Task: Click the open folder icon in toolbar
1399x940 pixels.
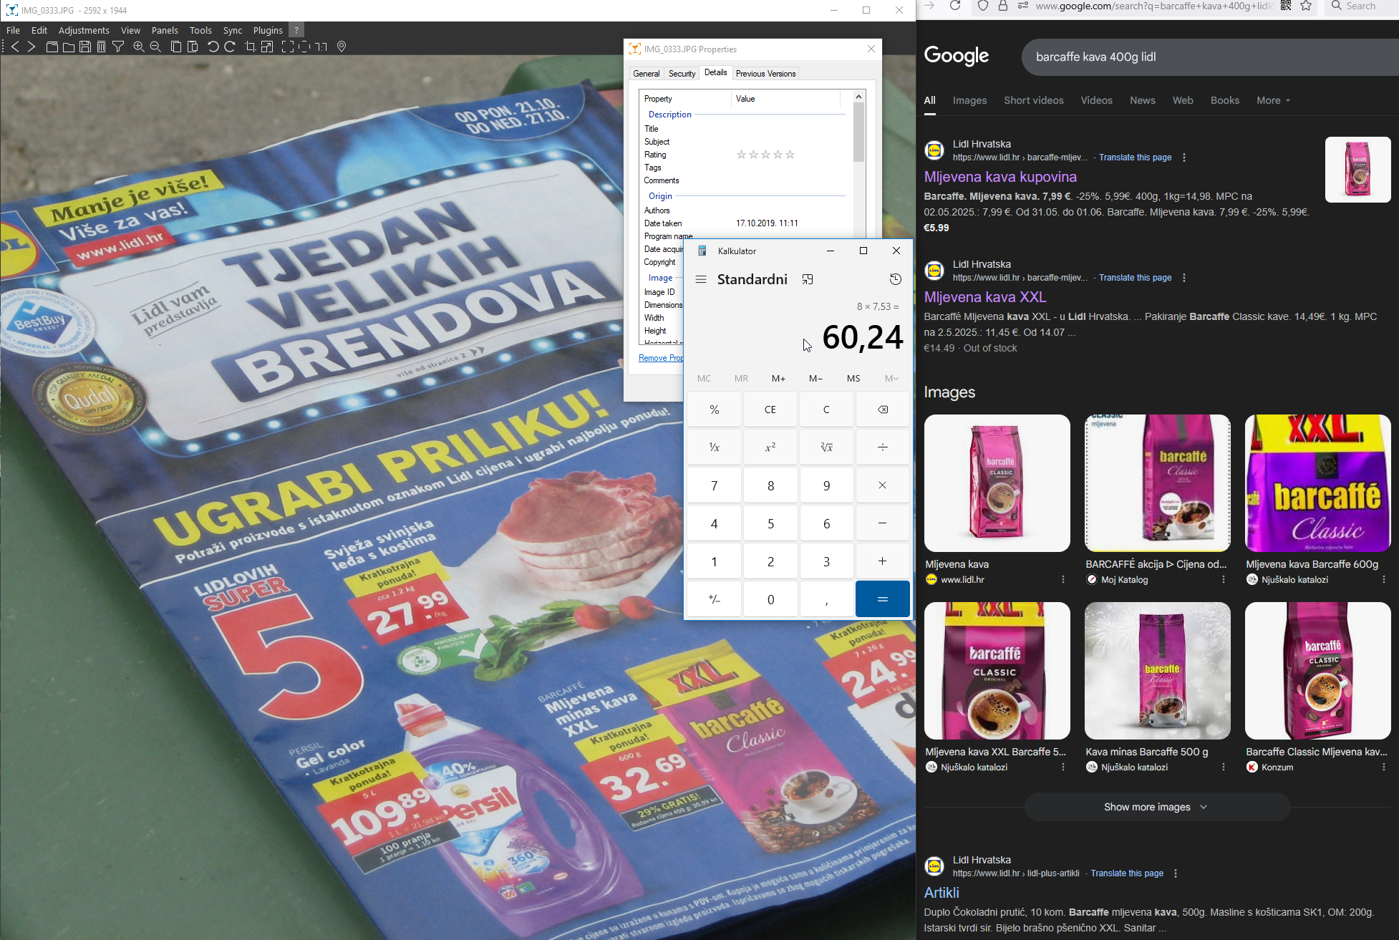Action: point(69,47)
